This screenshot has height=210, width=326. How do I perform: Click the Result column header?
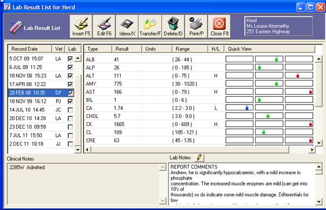click(x=127, y=49)
